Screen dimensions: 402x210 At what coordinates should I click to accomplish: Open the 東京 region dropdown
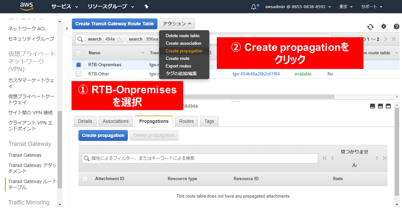pos(346,7)
